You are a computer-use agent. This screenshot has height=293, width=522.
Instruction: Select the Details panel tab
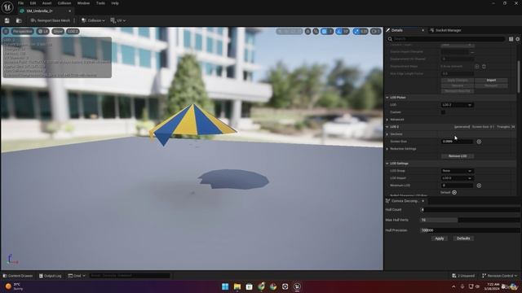click(397, 30)
